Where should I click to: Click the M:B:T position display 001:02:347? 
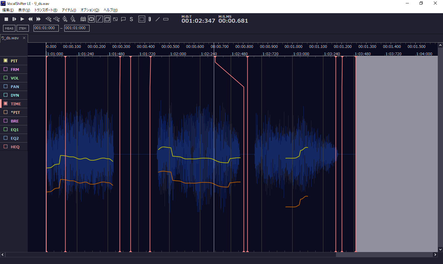(198, 21)
